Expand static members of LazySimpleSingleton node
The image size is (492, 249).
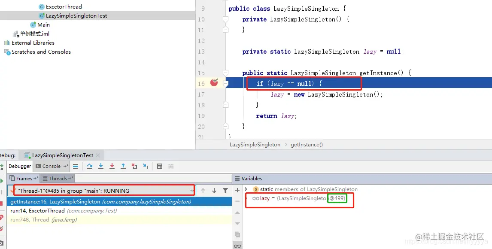246,189
